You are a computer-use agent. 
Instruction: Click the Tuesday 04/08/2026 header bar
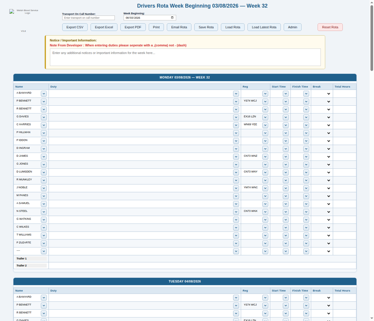tap(185, 281)
